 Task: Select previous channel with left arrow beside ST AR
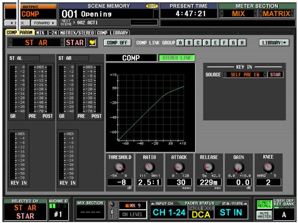11,43
